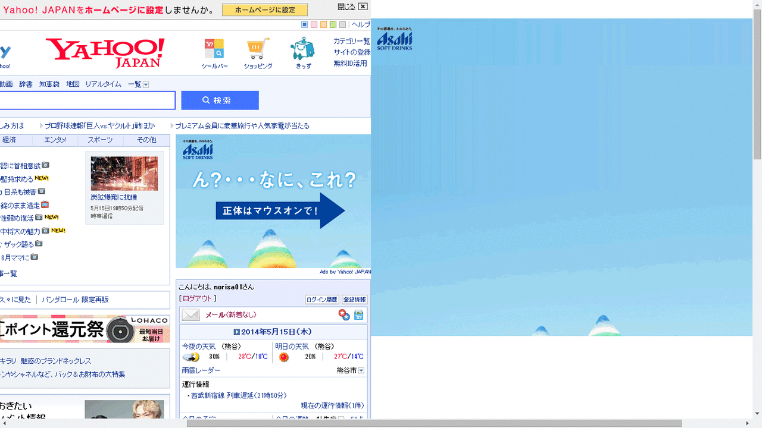Open the サイトの登録 link
The width and height of the screenshot is (762, 428).
pos(352,52)
